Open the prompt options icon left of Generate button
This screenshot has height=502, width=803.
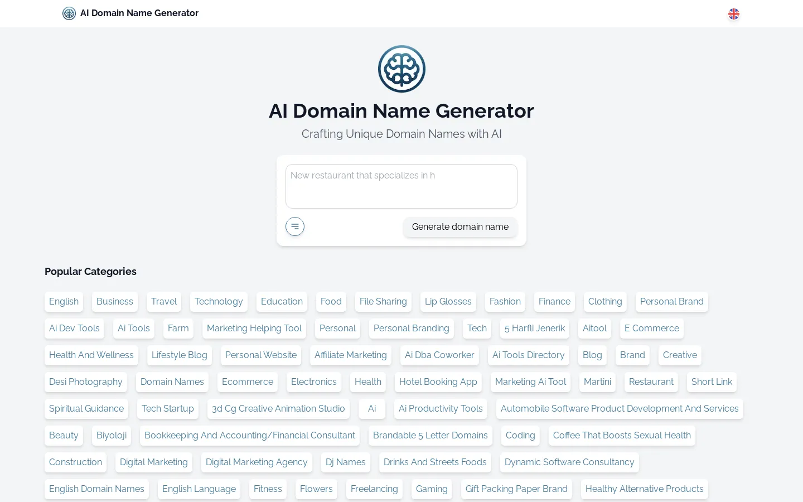click(295, 226)
